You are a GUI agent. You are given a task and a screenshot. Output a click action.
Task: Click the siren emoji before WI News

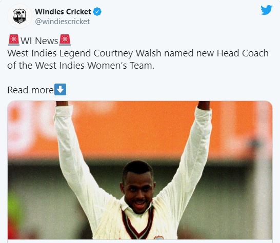point(14,40)
